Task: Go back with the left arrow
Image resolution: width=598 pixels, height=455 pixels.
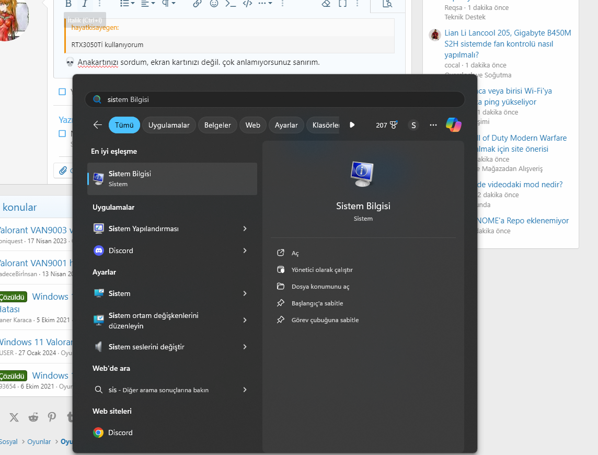Action: pos(98,125)
